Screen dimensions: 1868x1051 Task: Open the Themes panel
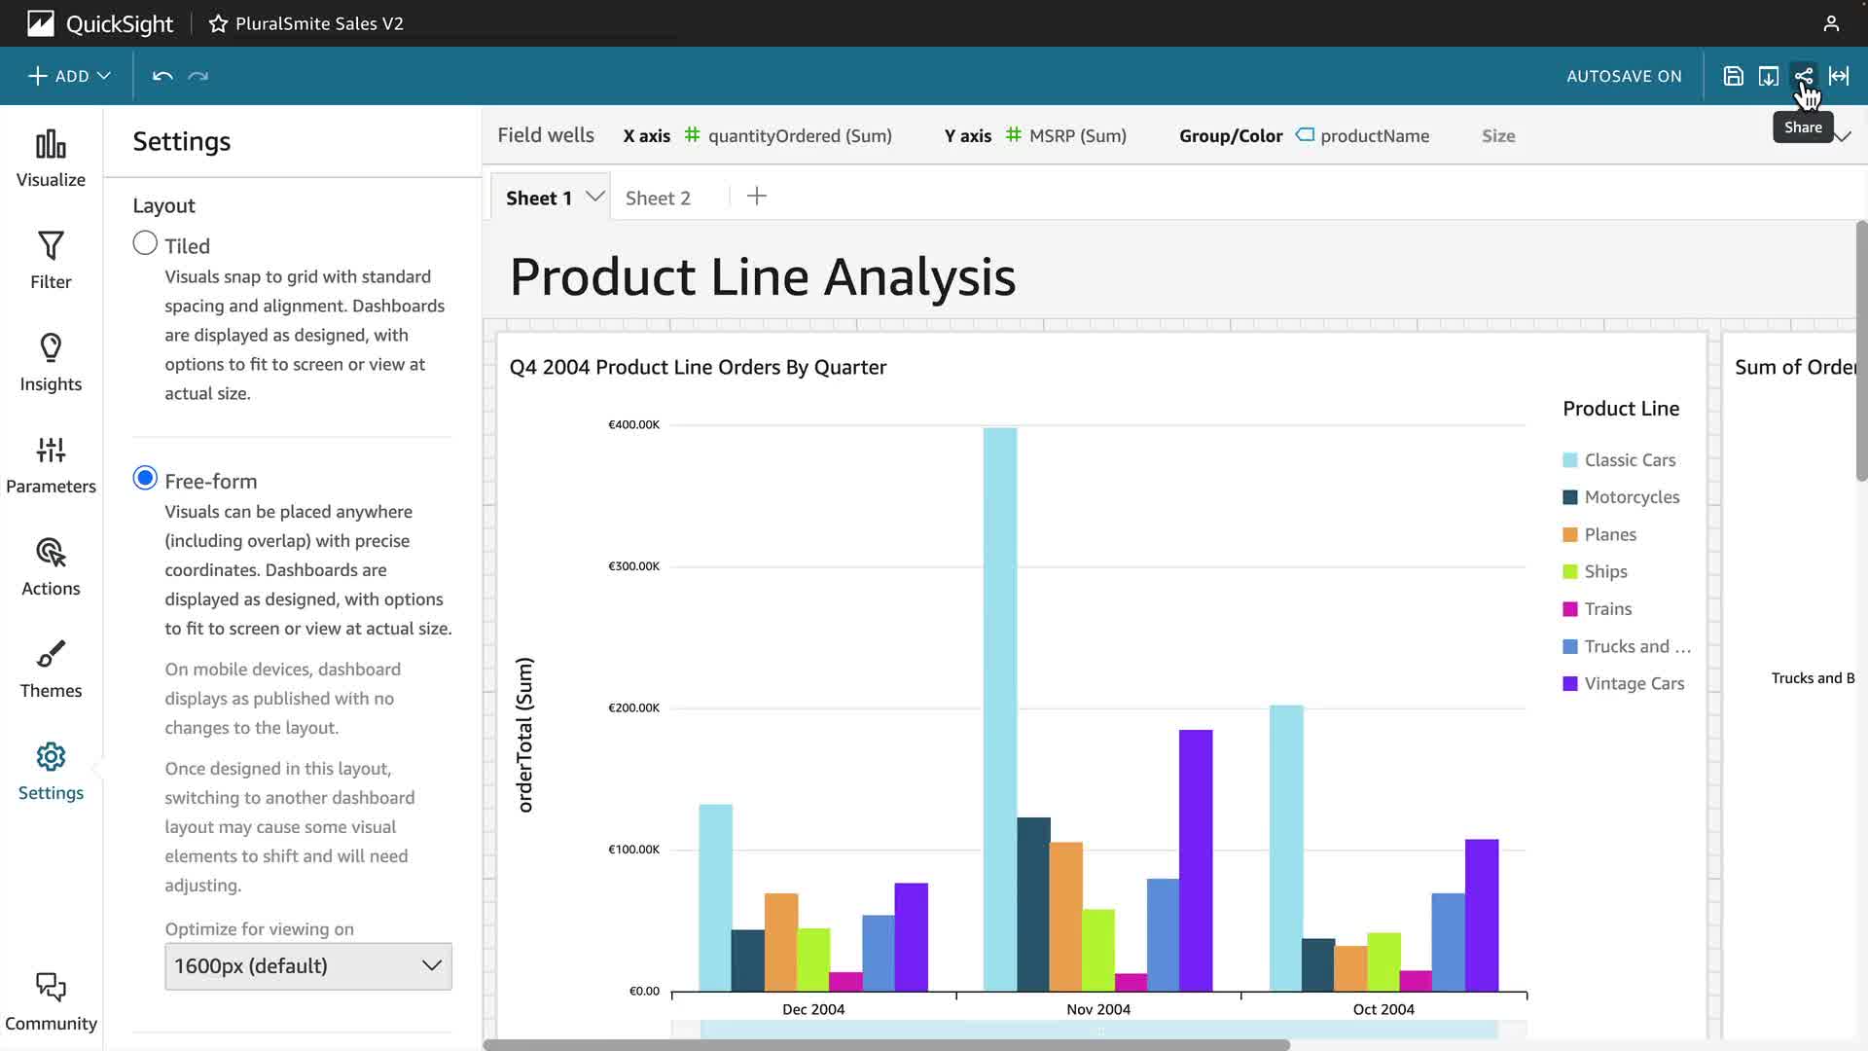coord(51,670)
